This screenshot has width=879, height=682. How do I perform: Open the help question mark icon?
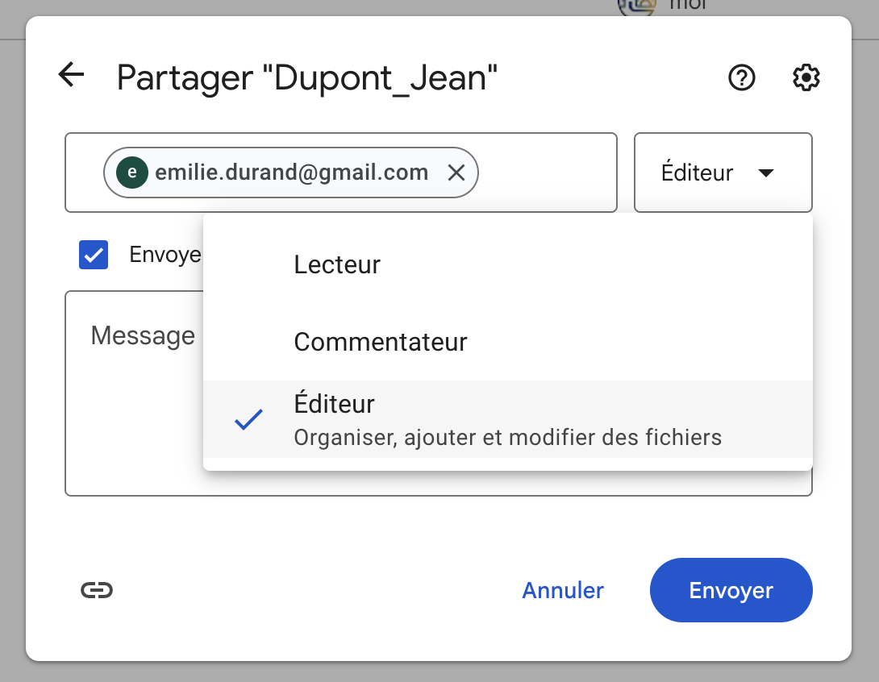point(741,77)
